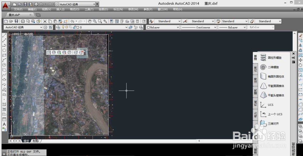This screenshot has width=303, height=156.
Task: Open the Help question mark icon
Action: 144,21
